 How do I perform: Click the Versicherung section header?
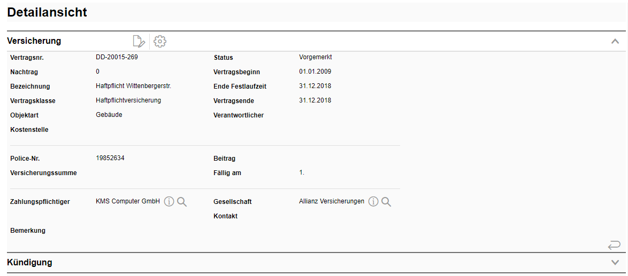(34, 41)
